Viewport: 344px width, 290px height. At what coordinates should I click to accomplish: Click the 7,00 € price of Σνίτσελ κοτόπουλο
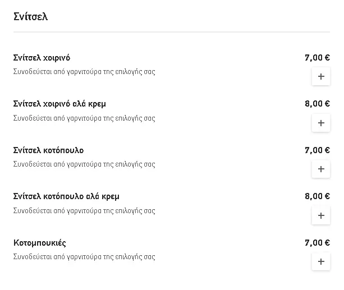coord(317,150)
